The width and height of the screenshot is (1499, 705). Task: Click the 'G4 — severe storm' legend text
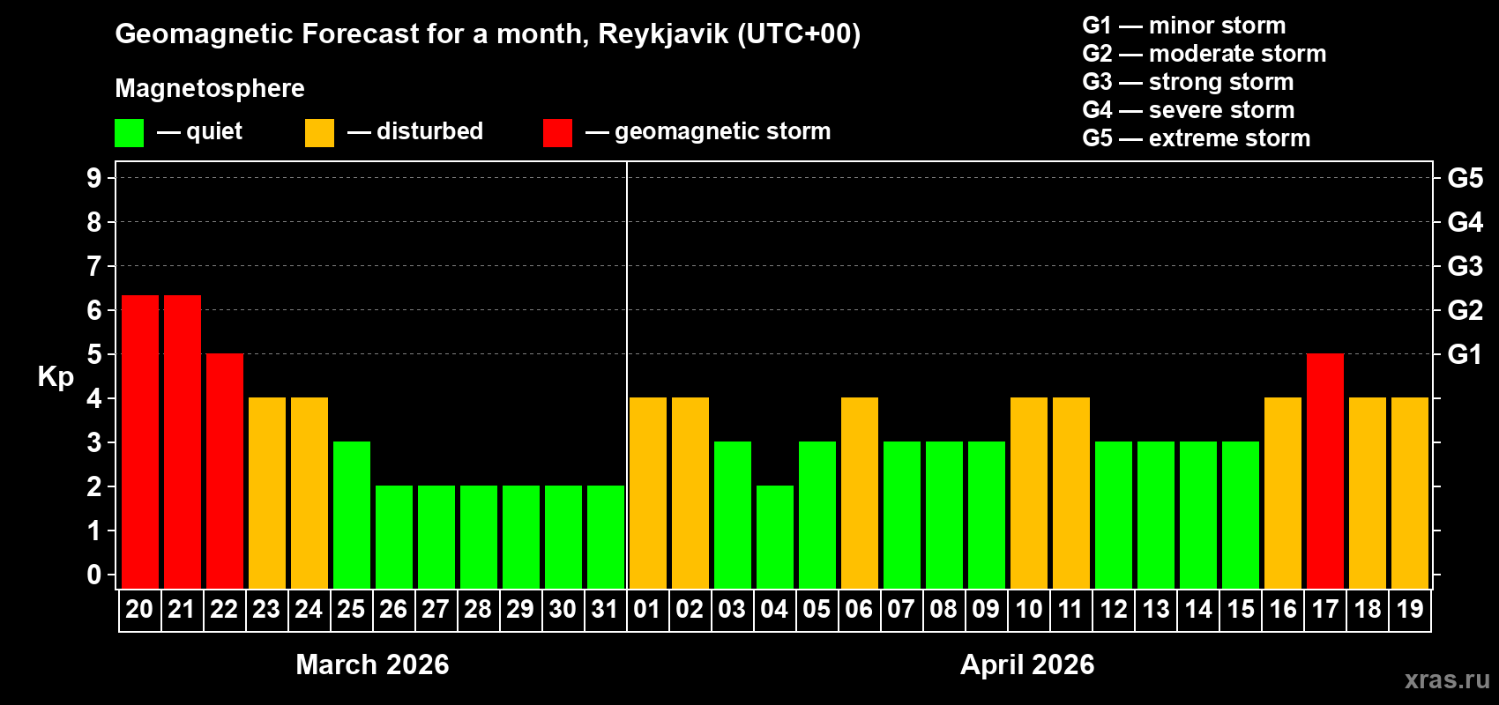click(x=1189, y=110)
